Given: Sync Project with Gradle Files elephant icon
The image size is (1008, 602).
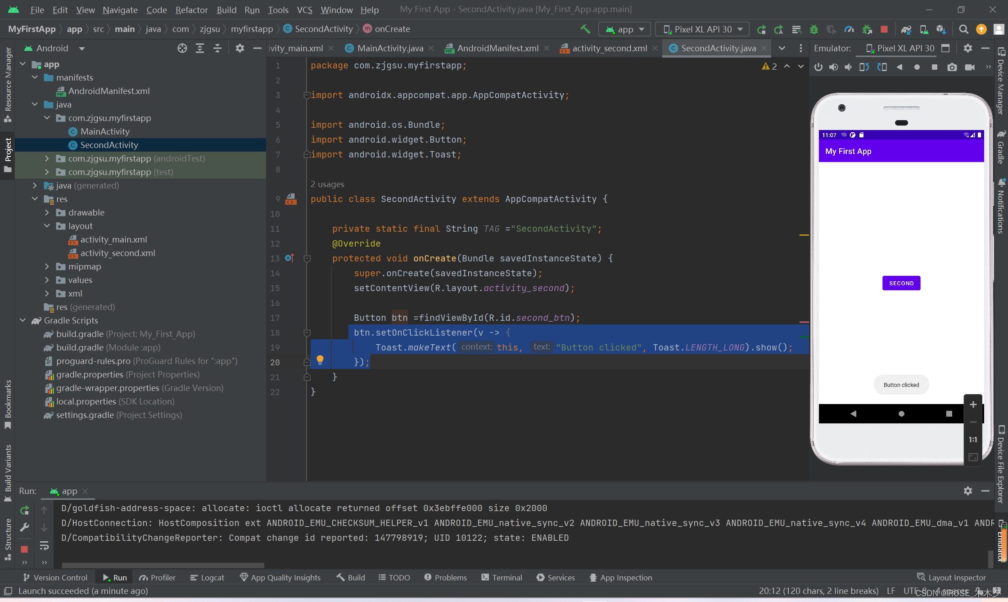Looking at the screenshot, I should [x=906, y=29].
